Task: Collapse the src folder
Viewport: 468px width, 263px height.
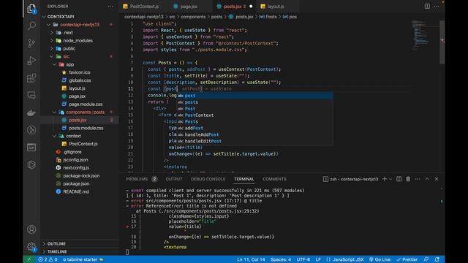Action: pyautogui.click(x=51, y=56)
